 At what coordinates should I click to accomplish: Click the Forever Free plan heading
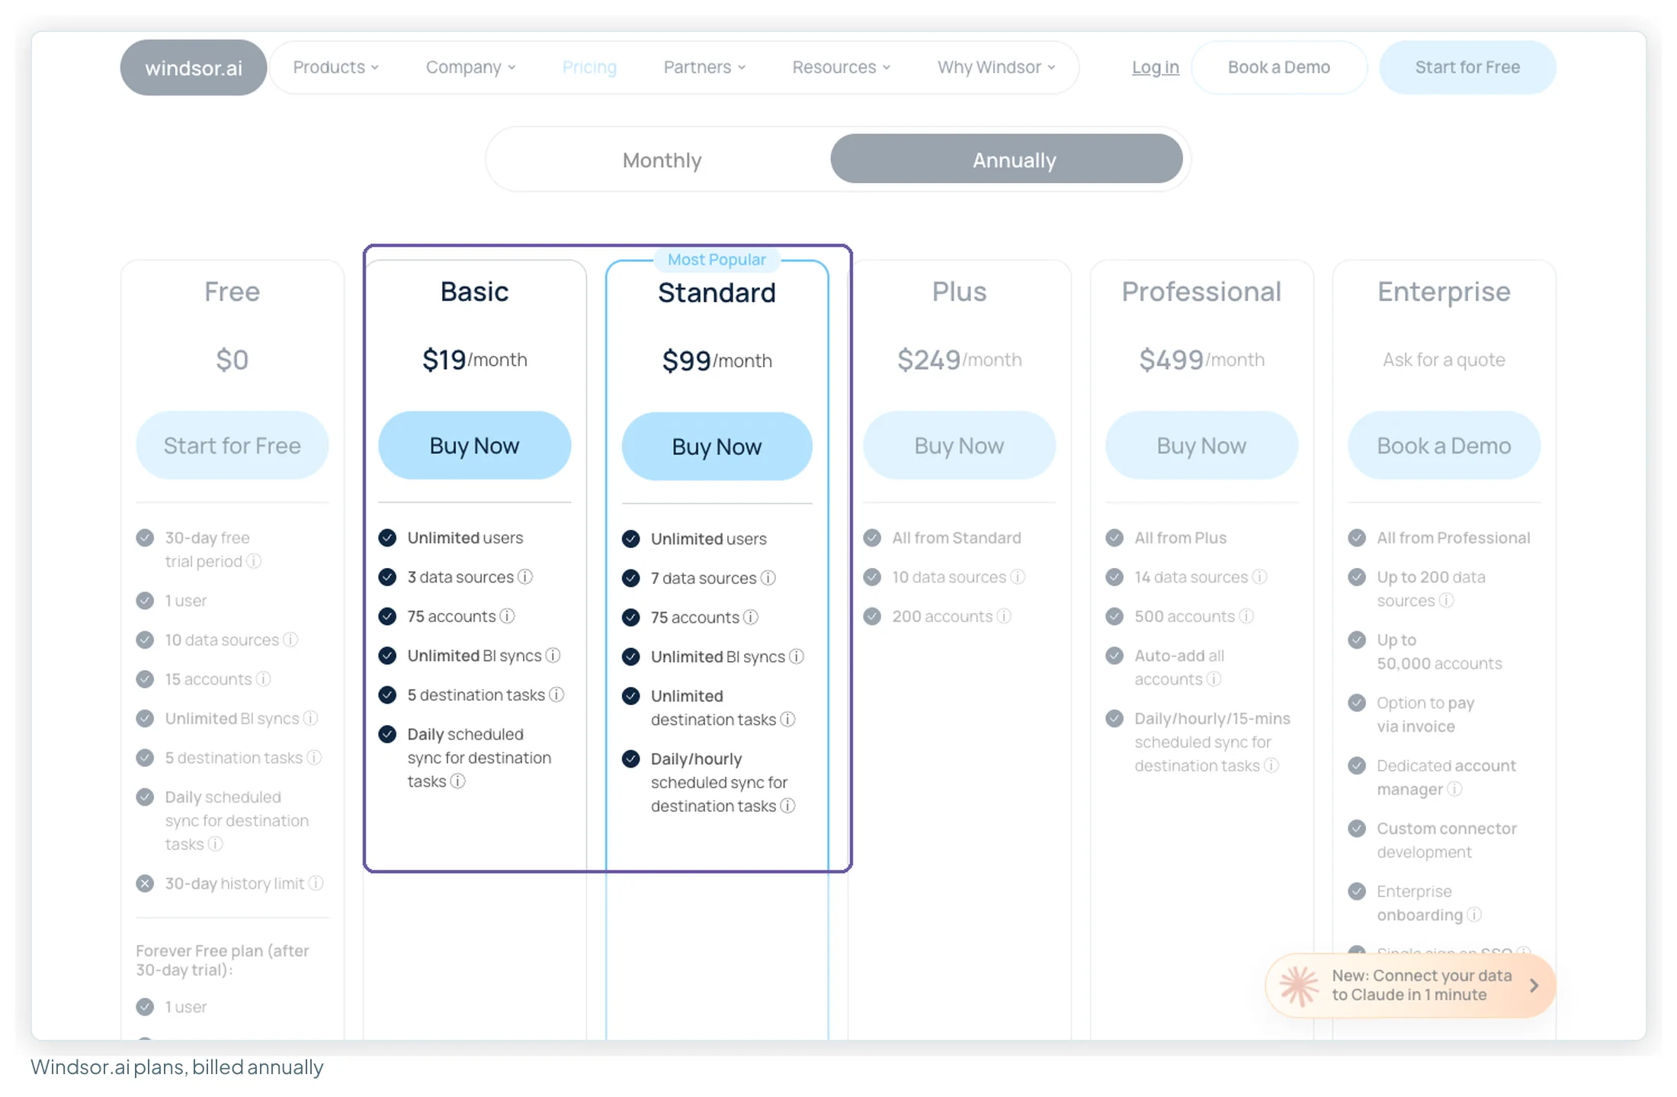[223, 960]
